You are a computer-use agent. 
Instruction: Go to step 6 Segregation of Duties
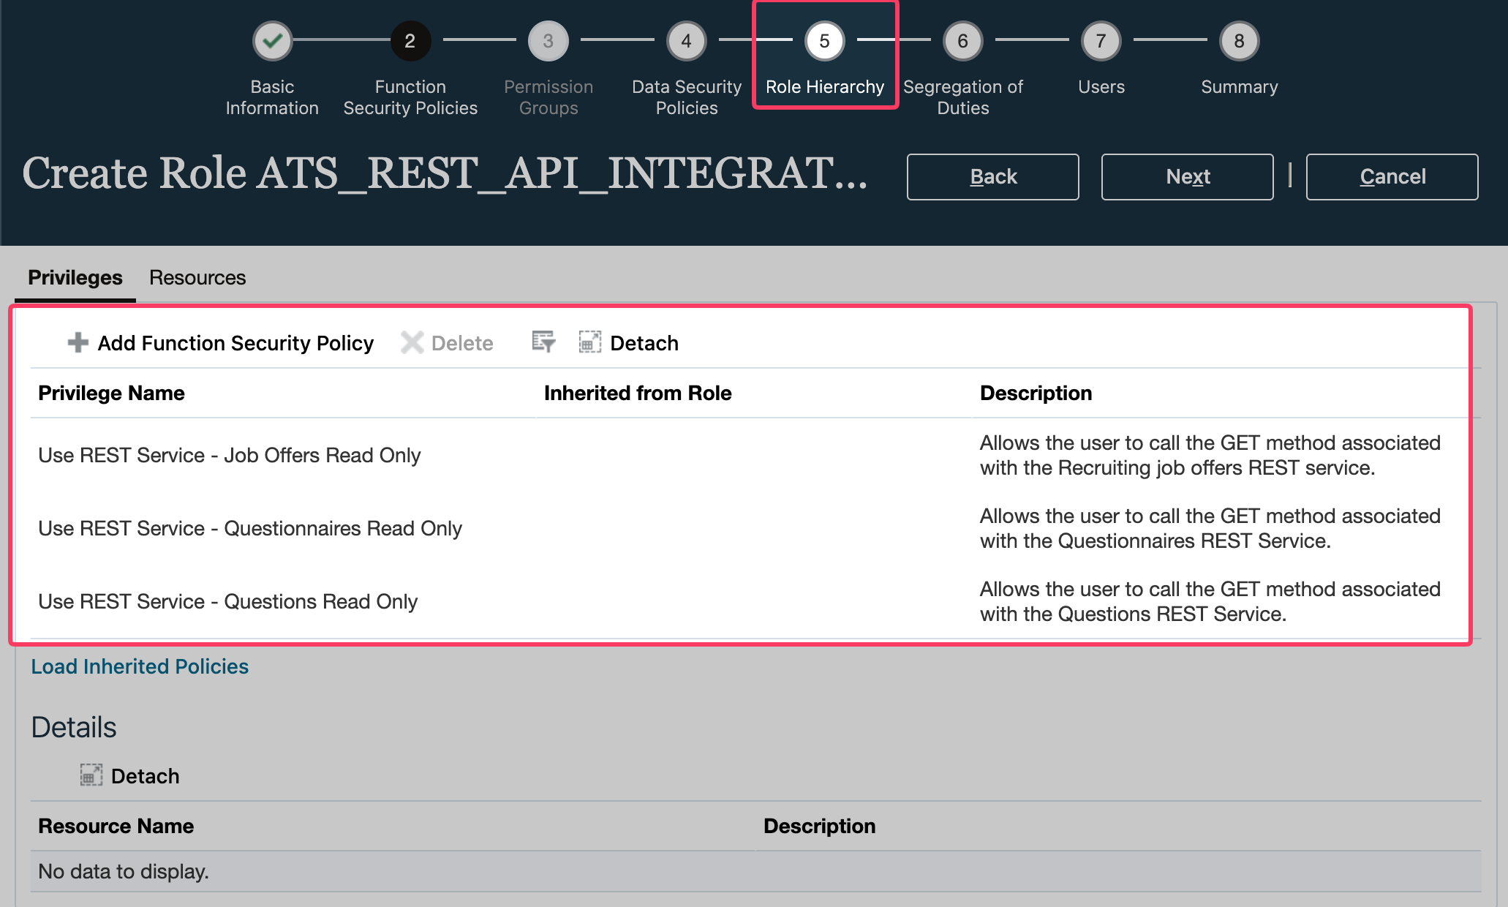[962, 41]
